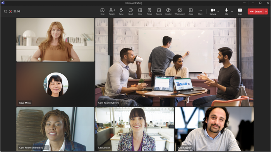Open the Chat panel
This screenshot has width=271, height=152.
pos(102,12)
